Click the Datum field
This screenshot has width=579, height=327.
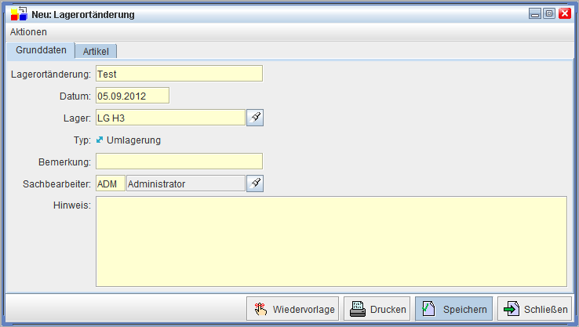133,96
